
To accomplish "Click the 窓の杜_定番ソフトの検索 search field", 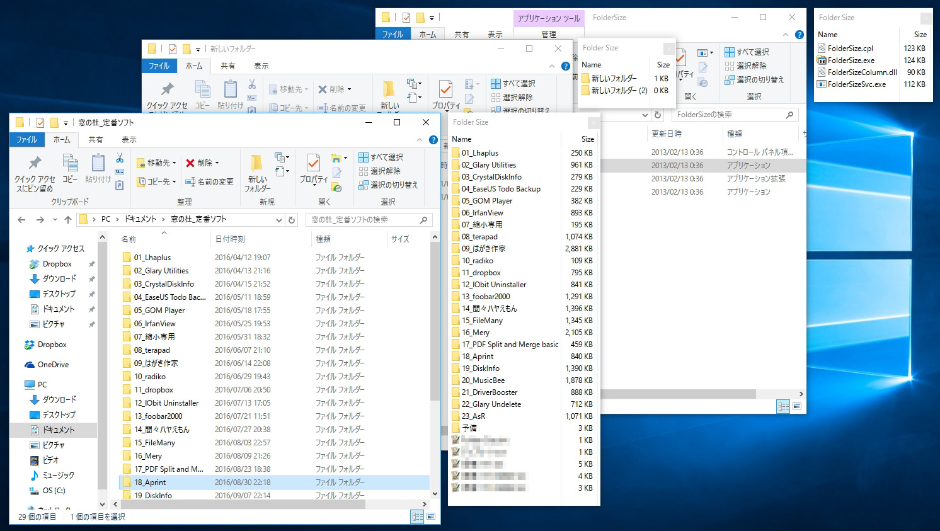I will point(369,220).
